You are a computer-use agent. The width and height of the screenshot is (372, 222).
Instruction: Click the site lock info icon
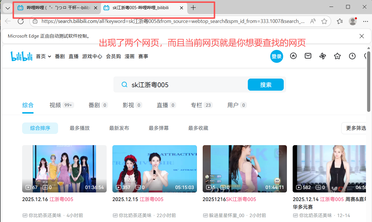tap(35, 21)
